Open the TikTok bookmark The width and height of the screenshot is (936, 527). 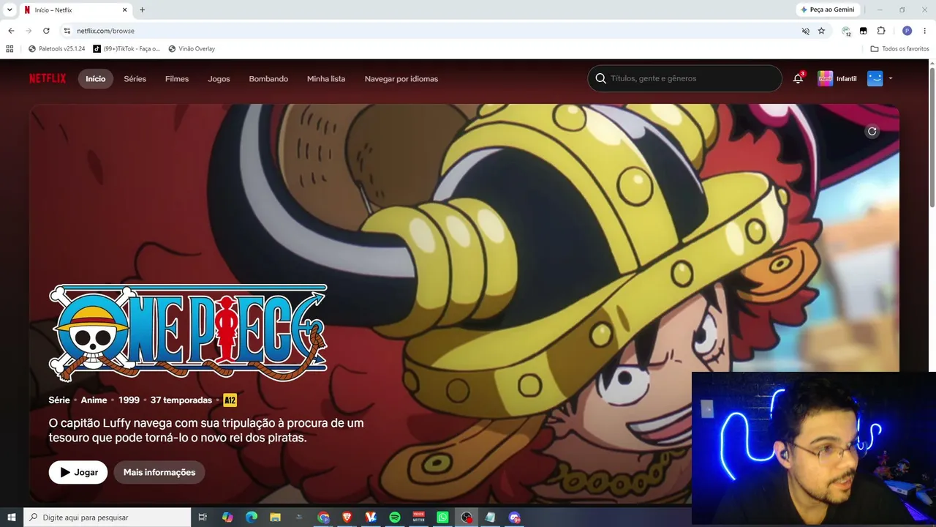tap(126, 49)
